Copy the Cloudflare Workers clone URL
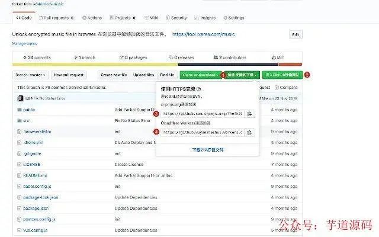The width and height of the screenshot is (379, 237). coord(249,133)
